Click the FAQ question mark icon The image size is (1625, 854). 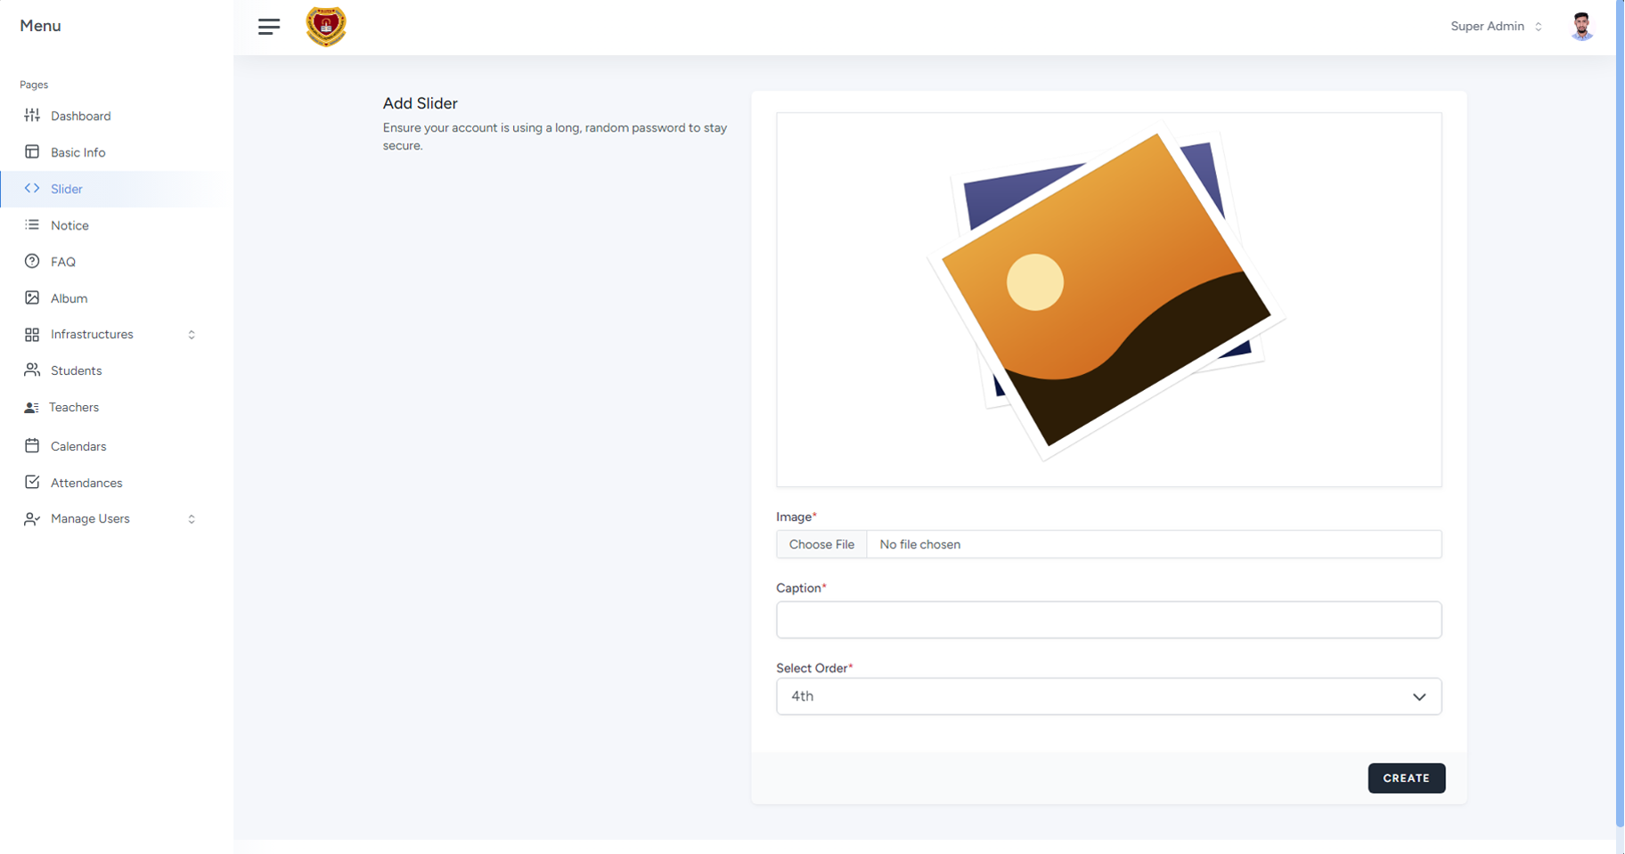32,261
